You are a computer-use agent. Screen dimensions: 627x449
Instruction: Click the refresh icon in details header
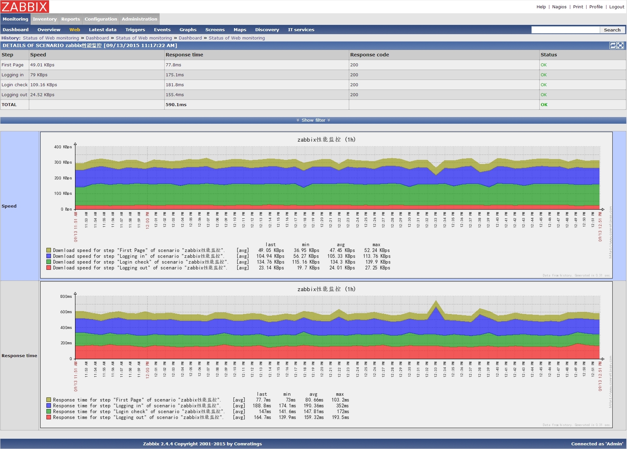[x=613, y=45]
